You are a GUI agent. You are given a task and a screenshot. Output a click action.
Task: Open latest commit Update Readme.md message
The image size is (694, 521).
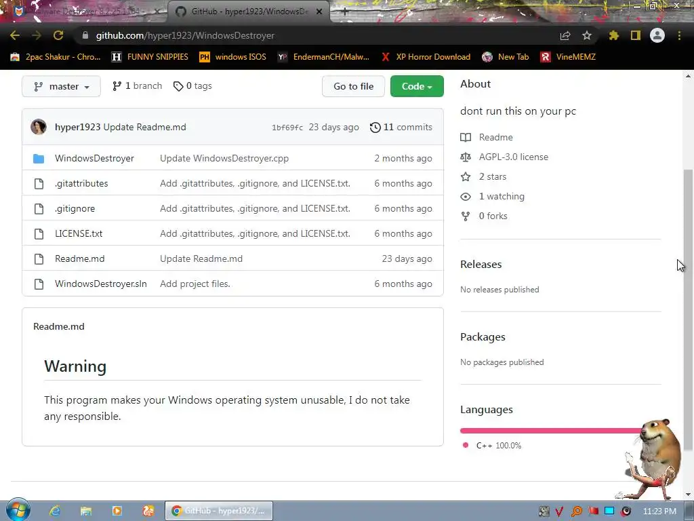pos(145,127)
